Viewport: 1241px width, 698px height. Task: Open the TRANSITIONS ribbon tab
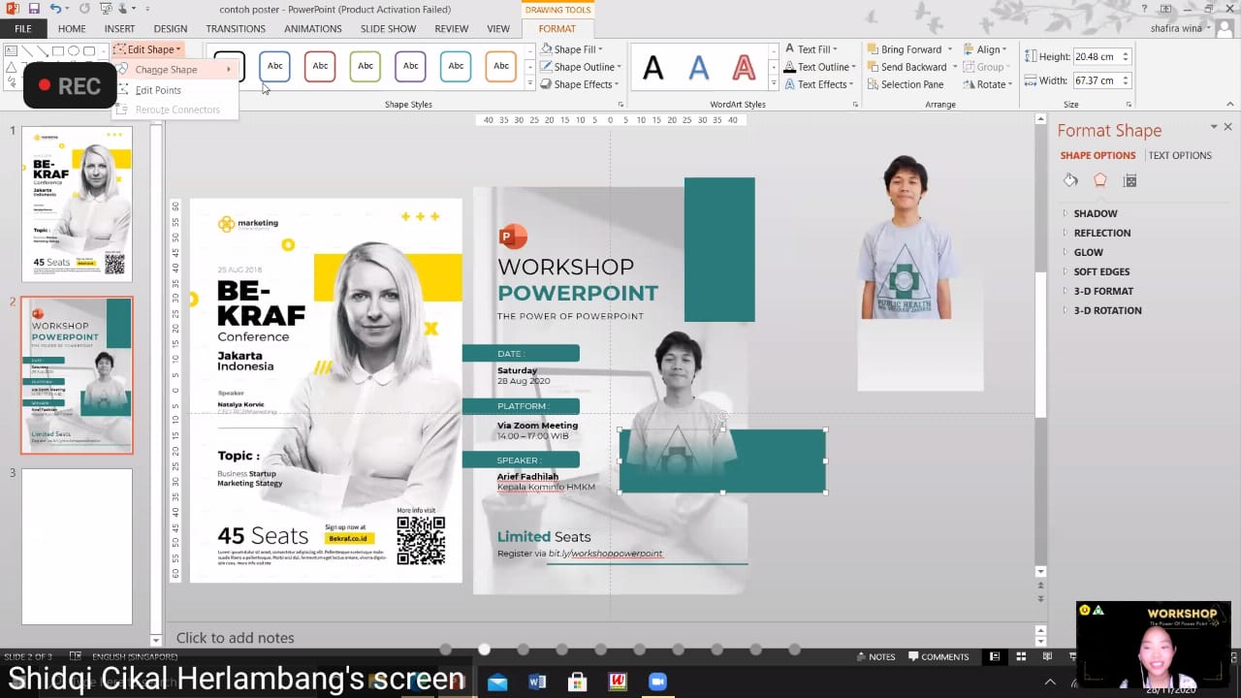click(236, 29)
